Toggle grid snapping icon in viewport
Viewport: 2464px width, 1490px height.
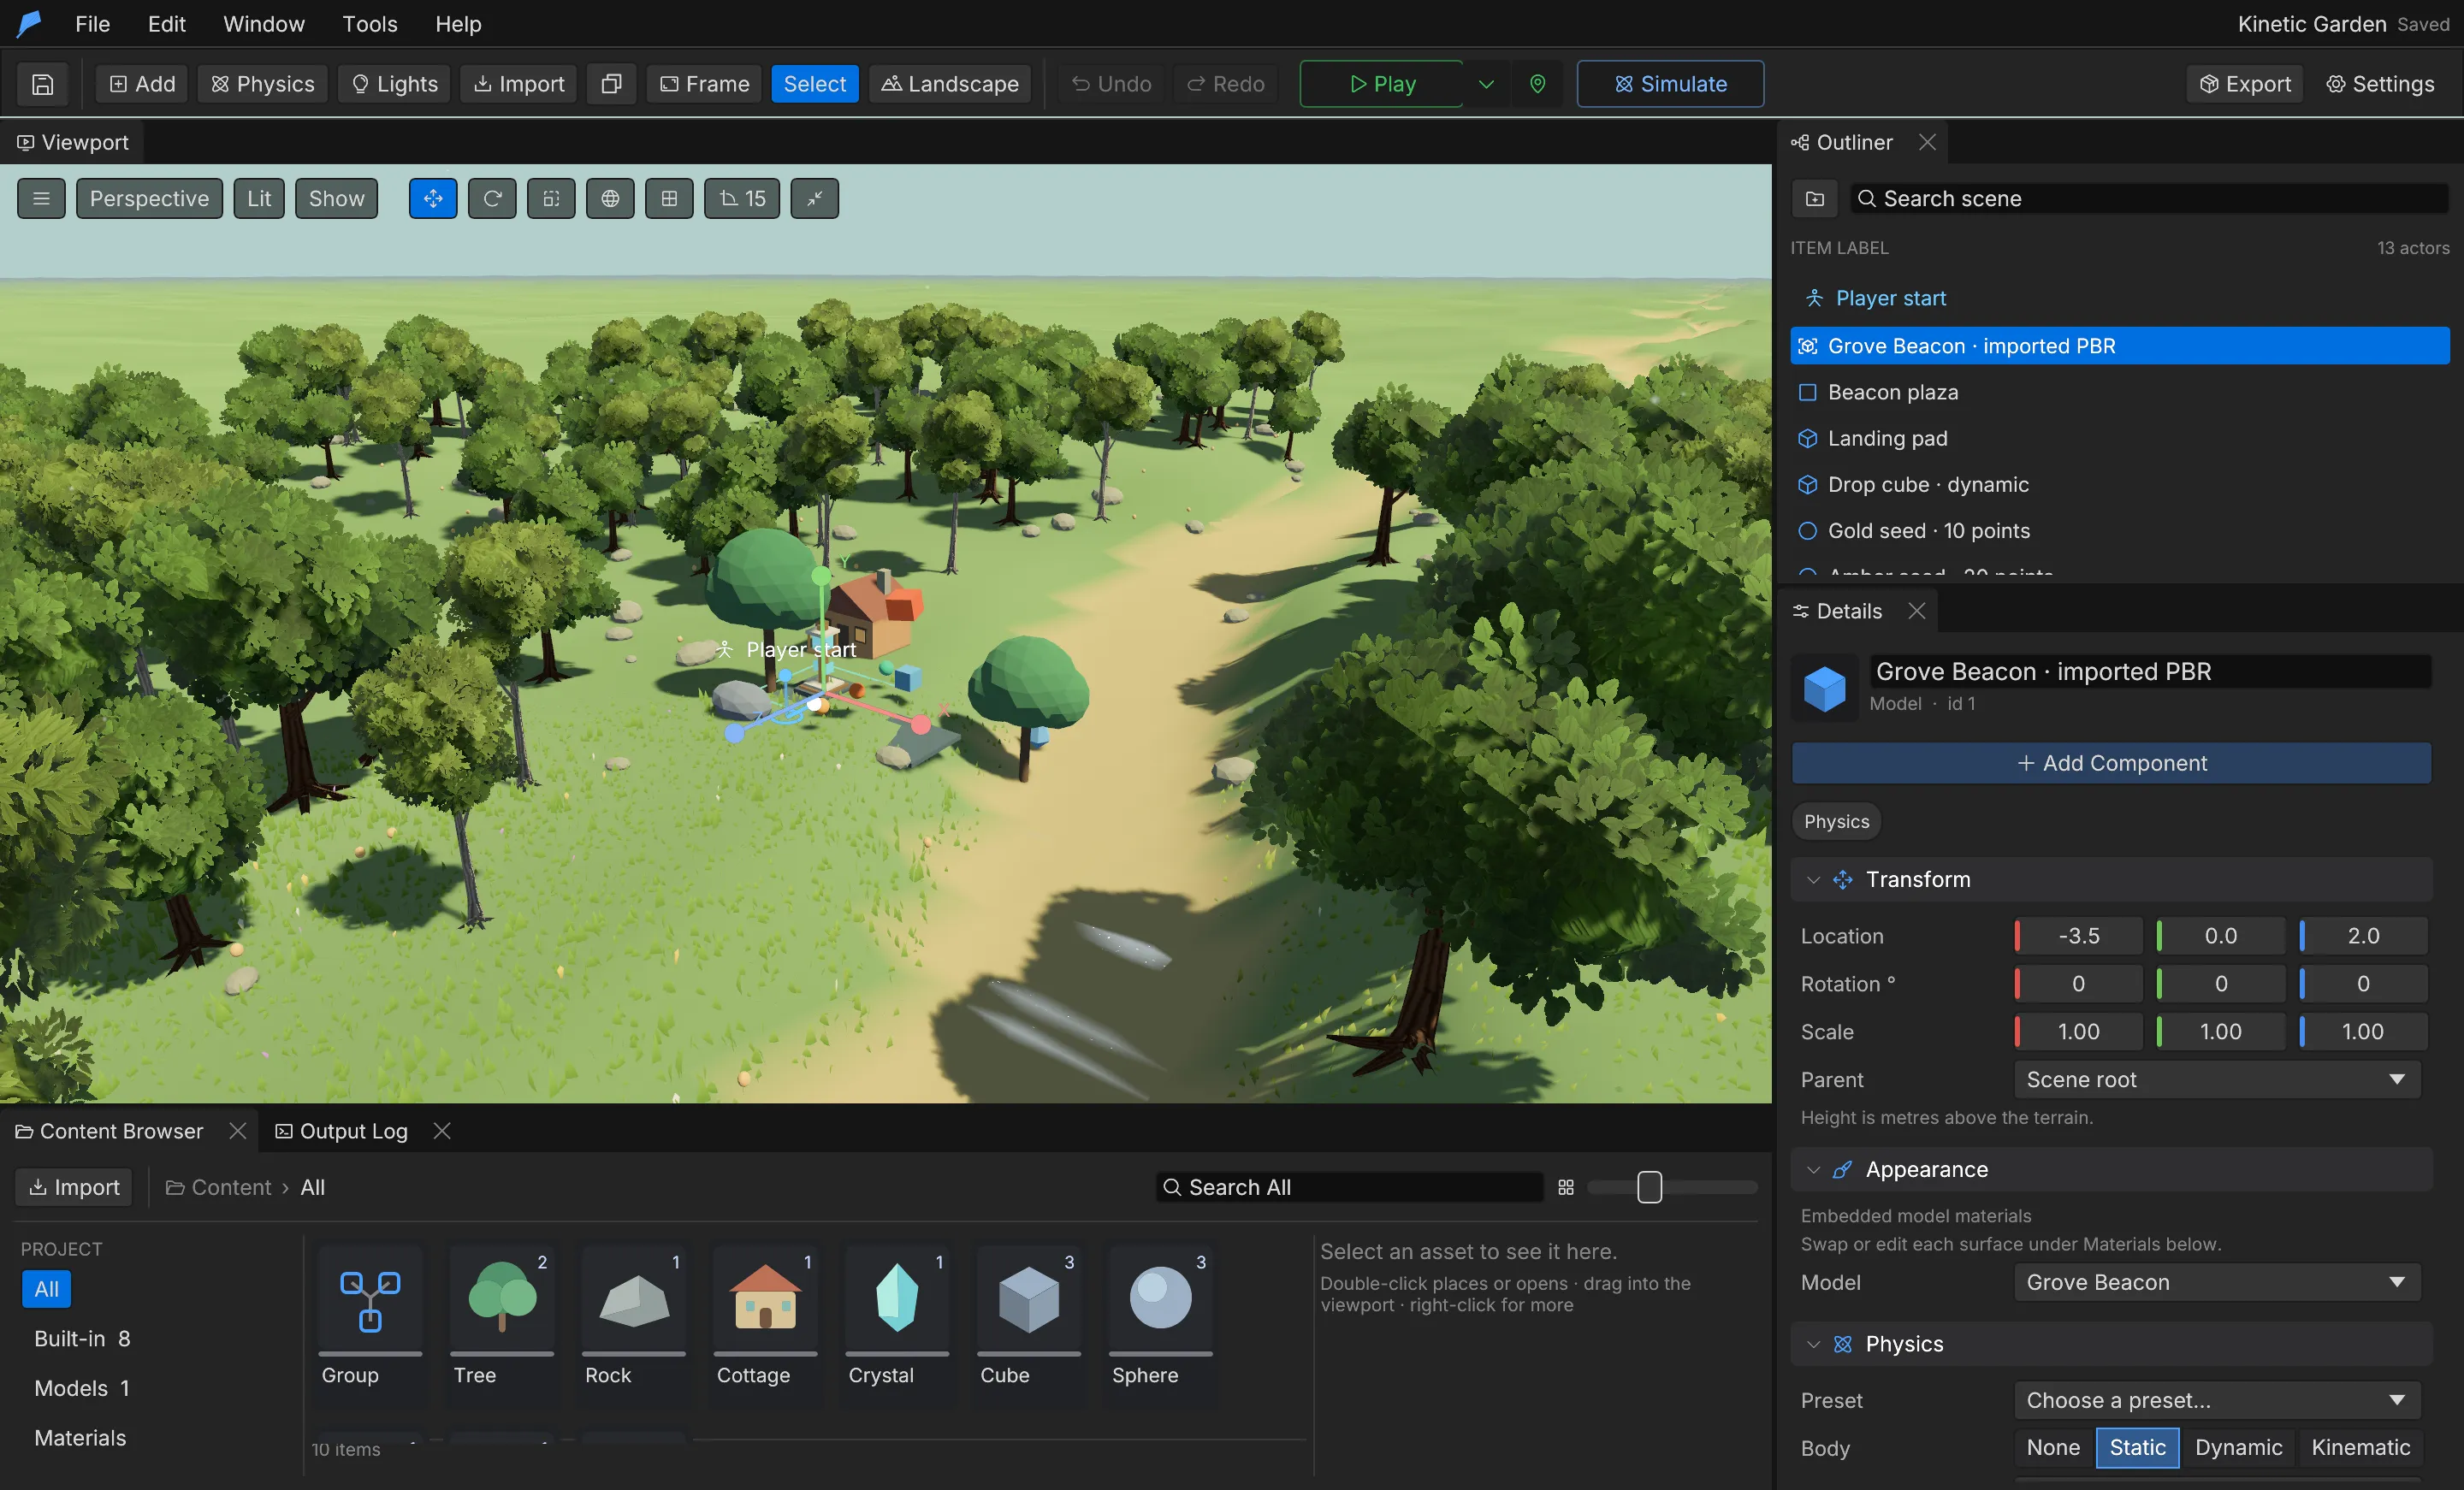[669, 198]
